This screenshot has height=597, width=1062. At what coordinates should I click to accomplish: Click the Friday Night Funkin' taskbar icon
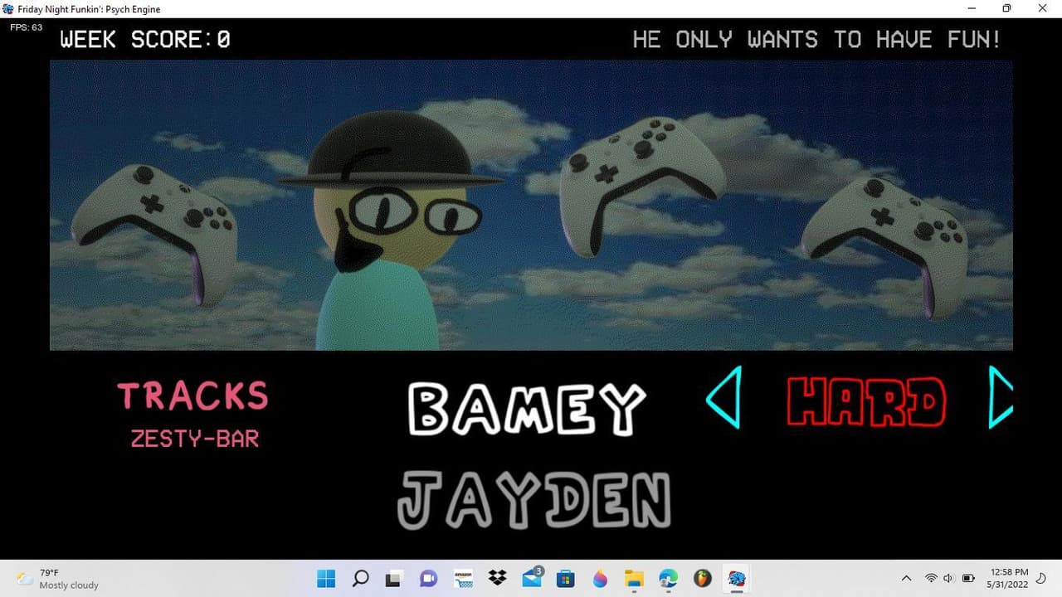(x=737, y=578)
